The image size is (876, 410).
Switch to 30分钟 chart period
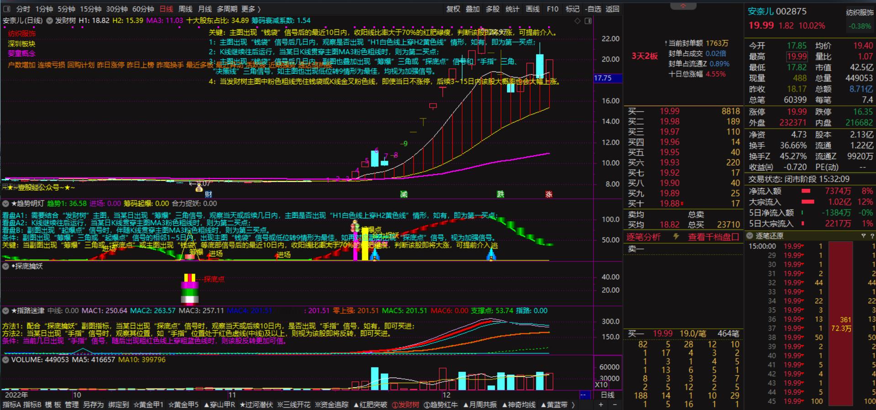point(117,9)
